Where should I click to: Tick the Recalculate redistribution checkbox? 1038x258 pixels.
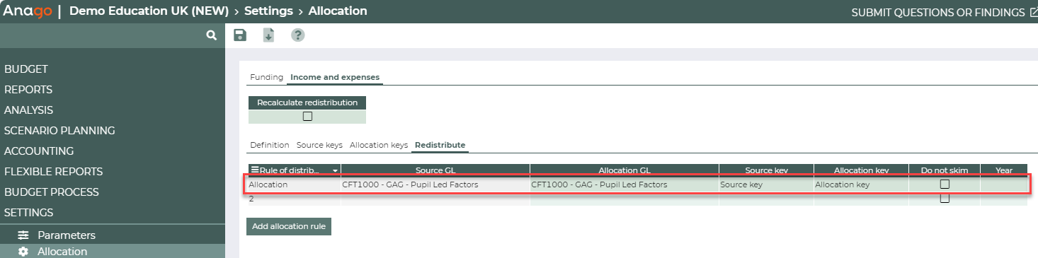click(x=307, y=117)
